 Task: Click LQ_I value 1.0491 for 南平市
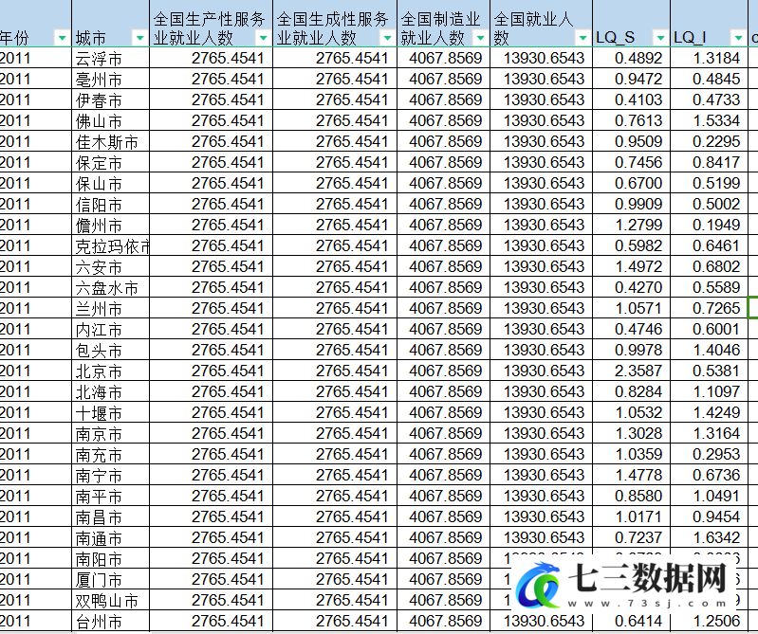(x=716, y=496)
